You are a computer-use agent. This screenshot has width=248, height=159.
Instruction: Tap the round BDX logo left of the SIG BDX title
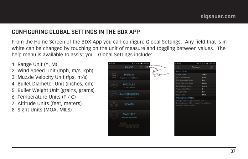(112, 67)
